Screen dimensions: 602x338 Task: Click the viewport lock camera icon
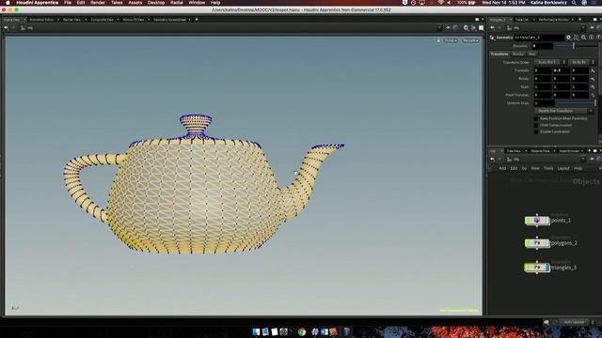438,40
